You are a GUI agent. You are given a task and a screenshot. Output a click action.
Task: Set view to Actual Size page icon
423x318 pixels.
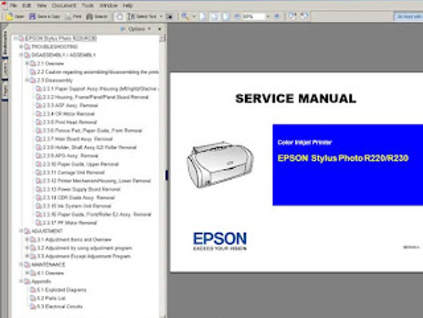click(202, 17)
